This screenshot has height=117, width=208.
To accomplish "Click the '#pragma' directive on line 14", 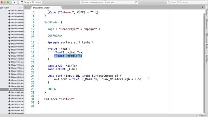I will [53, 43].
